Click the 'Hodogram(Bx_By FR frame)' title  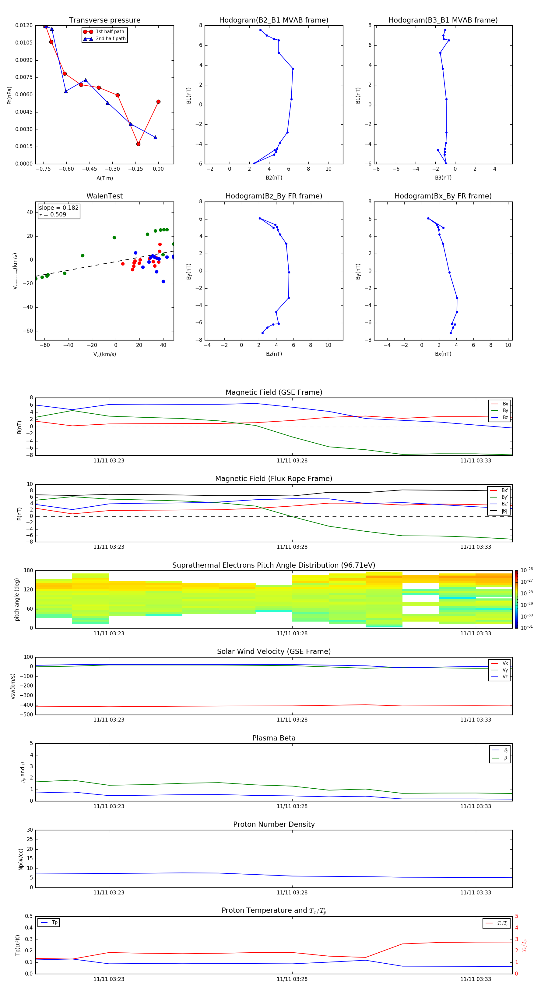coord(443,196)
